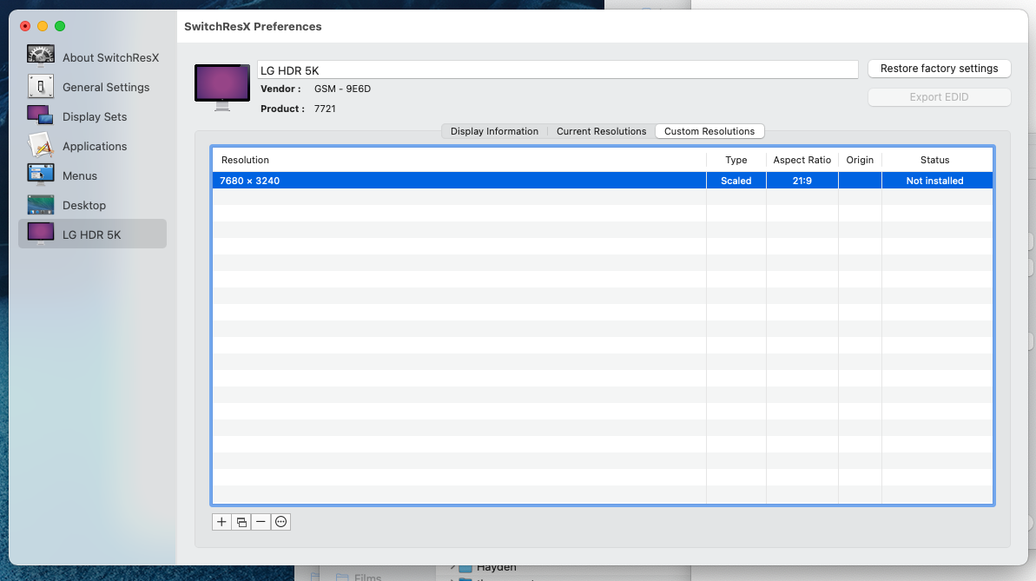Open the Menus sidebar icon
This screenshot has height=581, width=1036.
[x=40, y=175]
